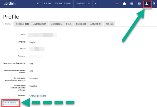This screenshot has height=107, width=157.
Task: Click the blurred Phone value
Action: click(x=37, y=49)
